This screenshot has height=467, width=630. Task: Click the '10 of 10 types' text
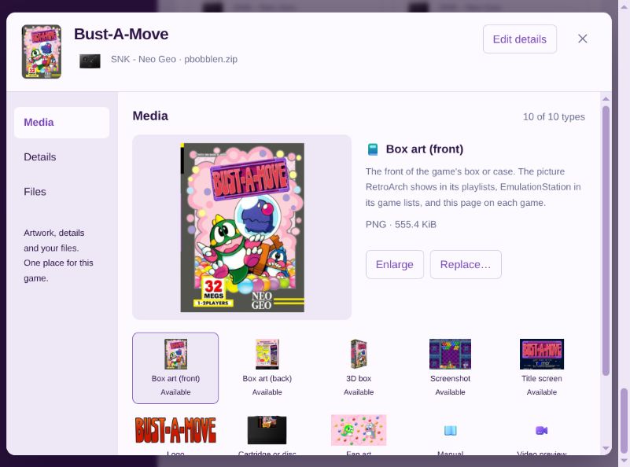[554, 117]
